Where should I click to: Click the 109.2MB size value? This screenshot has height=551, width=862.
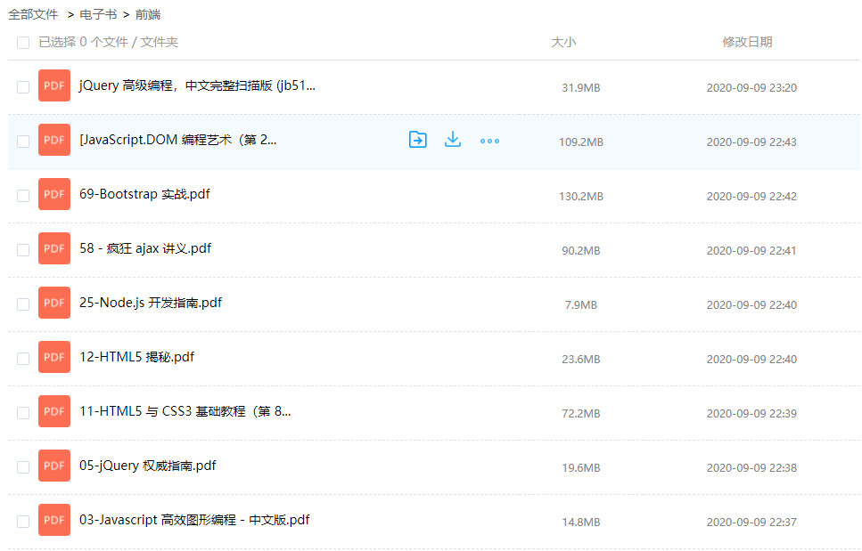click(x=581, y=142)
